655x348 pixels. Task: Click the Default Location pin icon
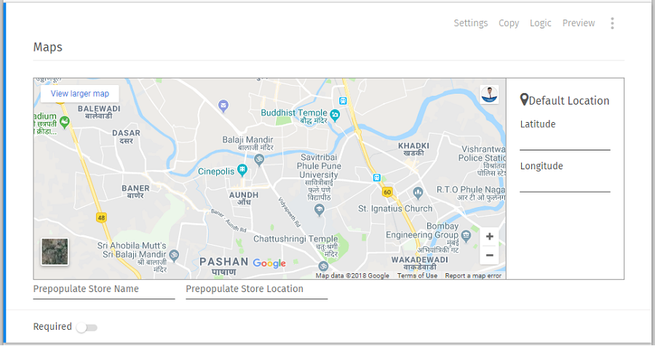point(524,100)
